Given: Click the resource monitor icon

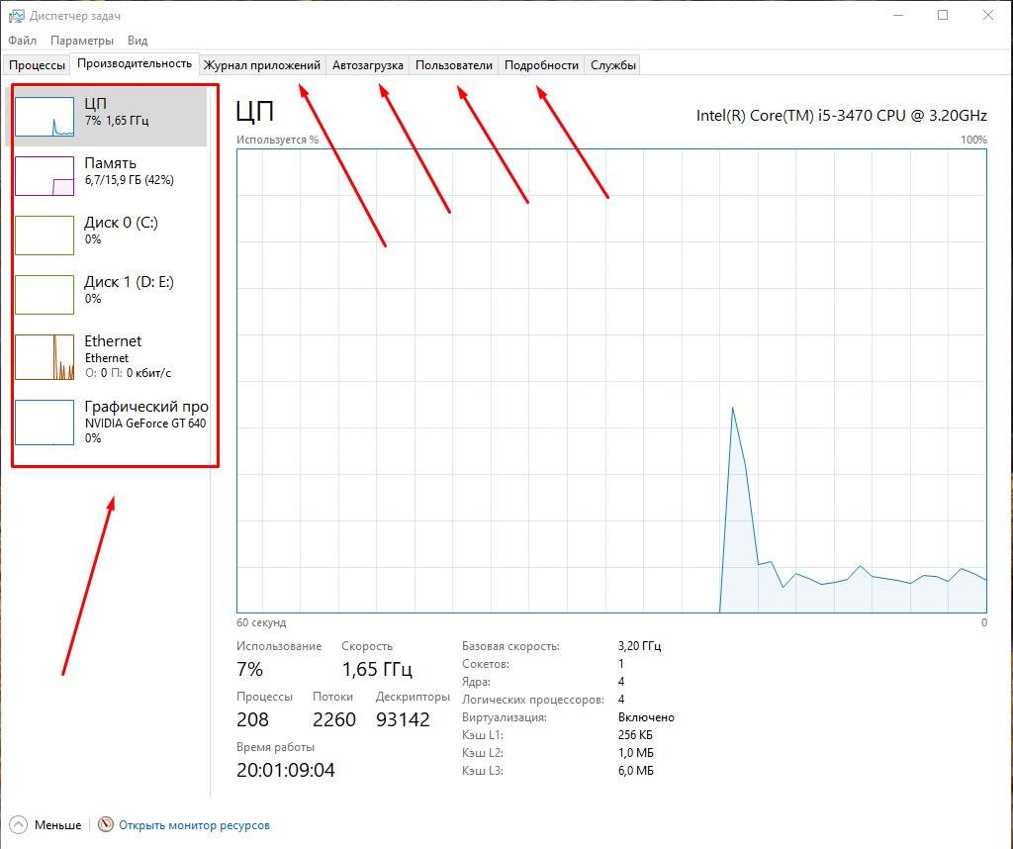Looking at the screenshot, I should [x=106, y=825].
